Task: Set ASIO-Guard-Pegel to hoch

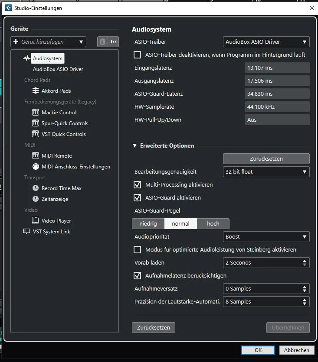Action: click(213, 223)
